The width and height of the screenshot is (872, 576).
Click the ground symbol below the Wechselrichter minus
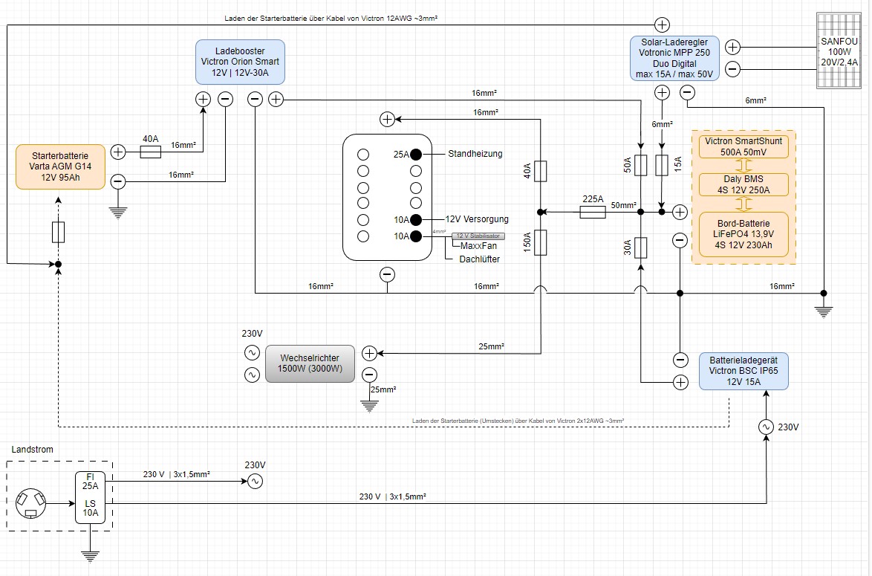(x=369, y=407)
